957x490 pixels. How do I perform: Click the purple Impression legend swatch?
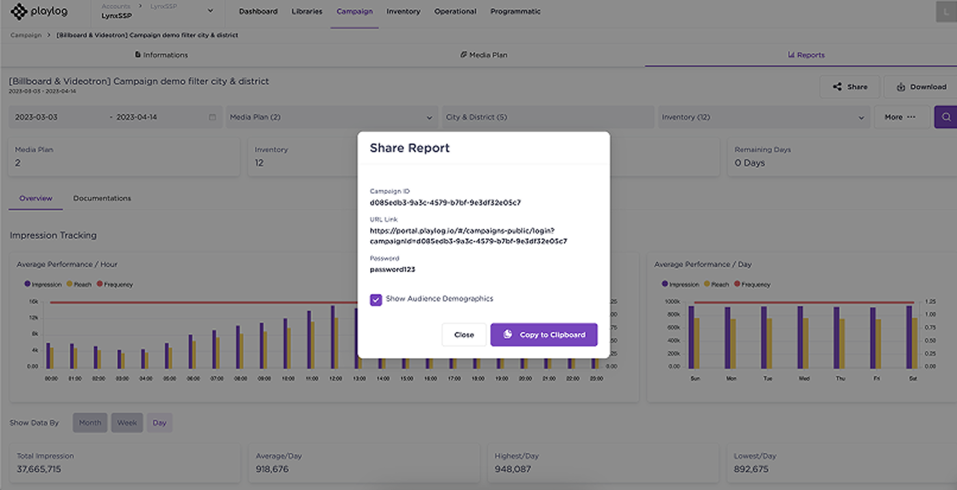(27, 284)
